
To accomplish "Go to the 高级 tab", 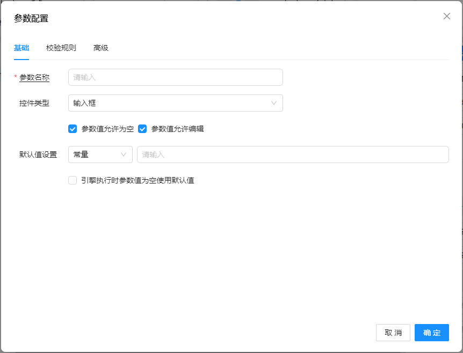I will tap(101, 48).
